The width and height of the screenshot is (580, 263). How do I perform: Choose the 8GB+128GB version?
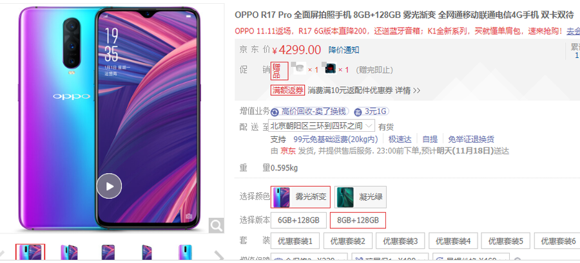358,220
